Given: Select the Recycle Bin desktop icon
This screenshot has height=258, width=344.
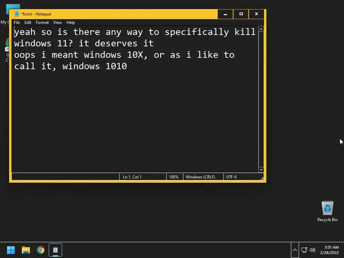Looking at the screenshot, I should [327, 211].
